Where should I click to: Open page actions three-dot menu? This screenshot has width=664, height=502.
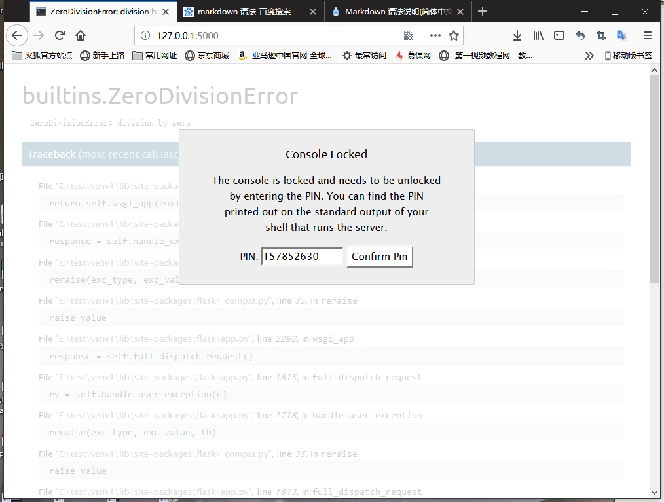[x=435, y=35]
